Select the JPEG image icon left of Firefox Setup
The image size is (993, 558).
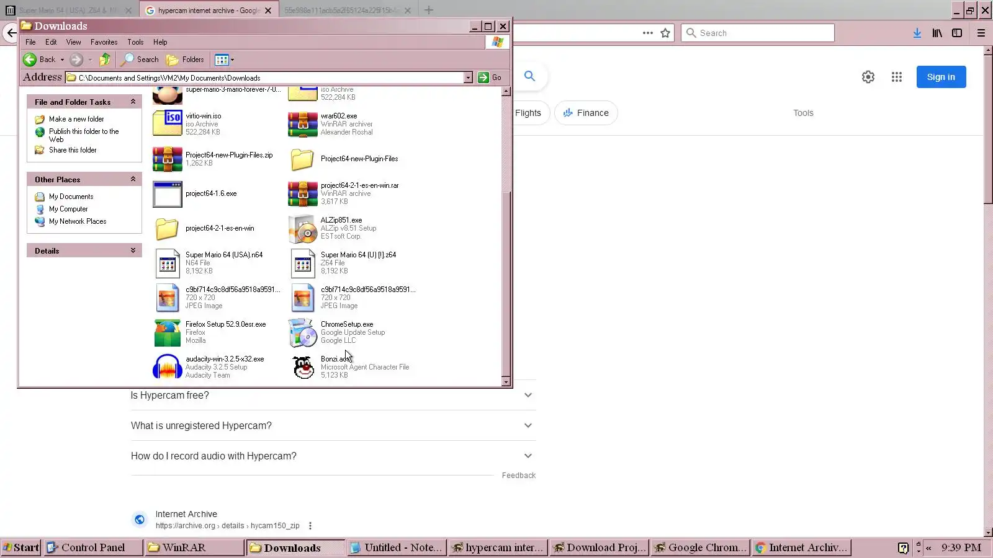pos(168,298)
